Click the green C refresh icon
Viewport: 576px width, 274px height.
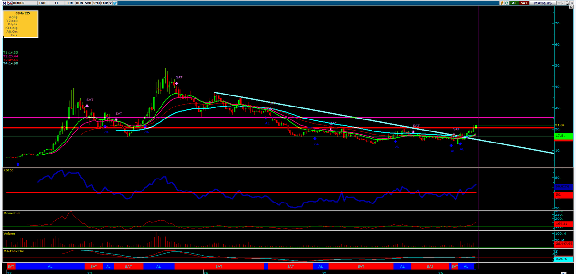click(x=507, y=3)
